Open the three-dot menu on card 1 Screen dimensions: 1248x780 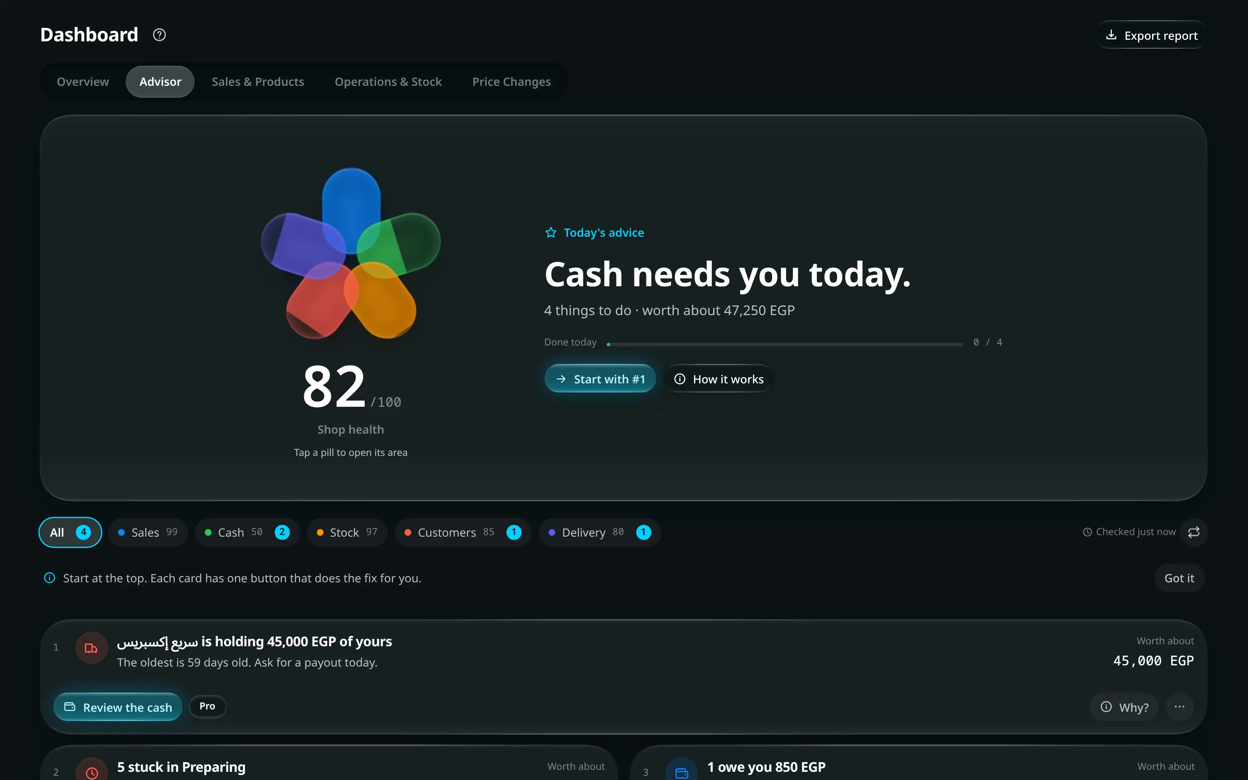(1179, 707)
